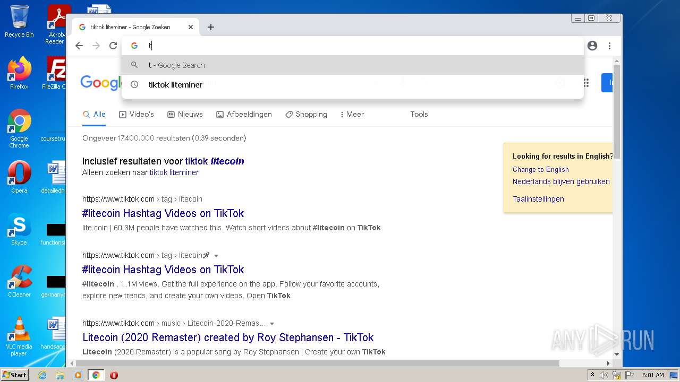Click the 'tiktok litecoin' corrected search link
The image size is (680, 382).
point(215,161)
